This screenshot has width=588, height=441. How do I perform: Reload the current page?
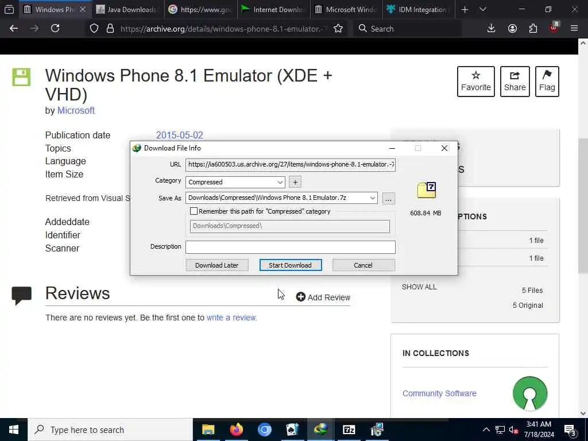(55, 29)
